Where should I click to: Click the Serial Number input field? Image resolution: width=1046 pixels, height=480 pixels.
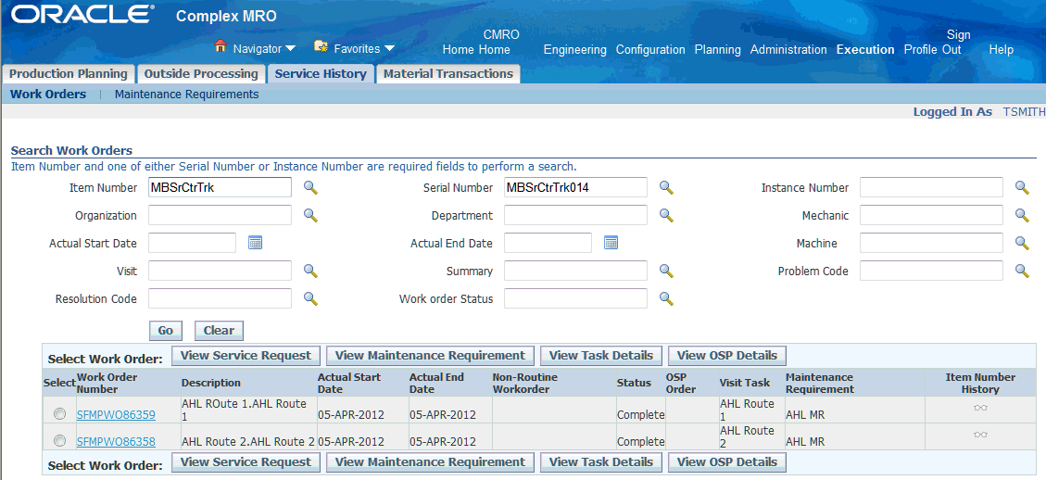575,187
